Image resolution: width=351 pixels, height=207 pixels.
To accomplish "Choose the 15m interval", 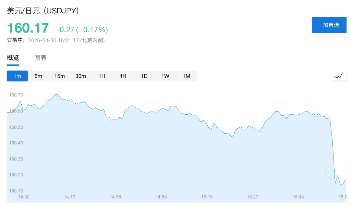I will point(60,76).
